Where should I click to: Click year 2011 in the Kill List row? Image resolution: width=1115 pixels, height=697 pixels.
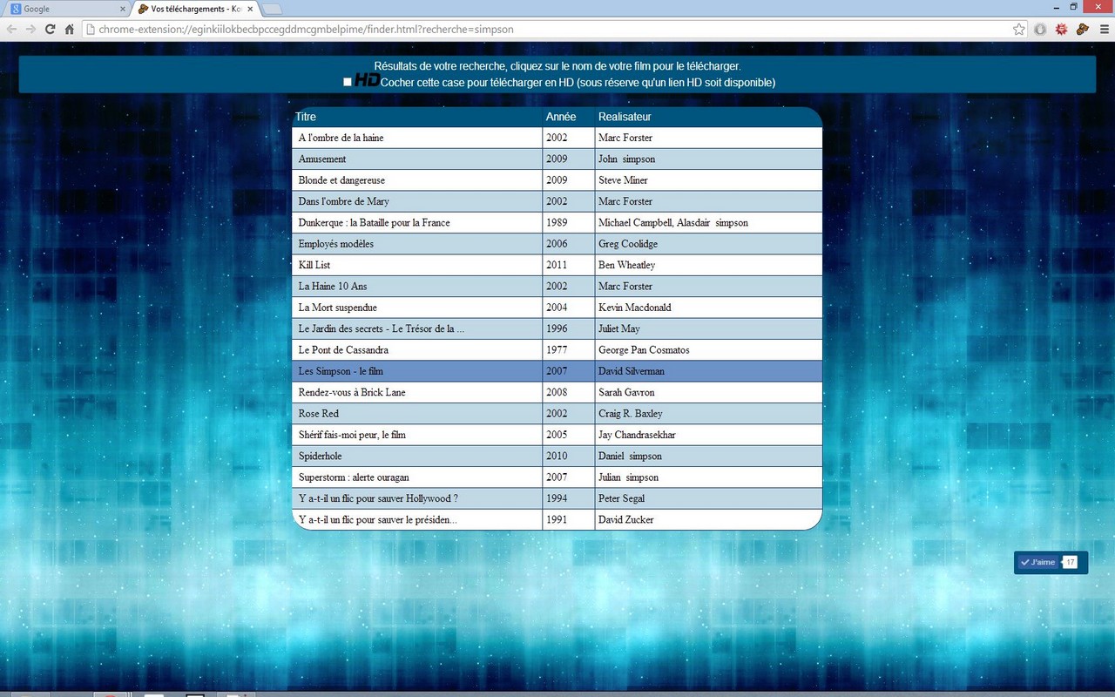(557, 265)
